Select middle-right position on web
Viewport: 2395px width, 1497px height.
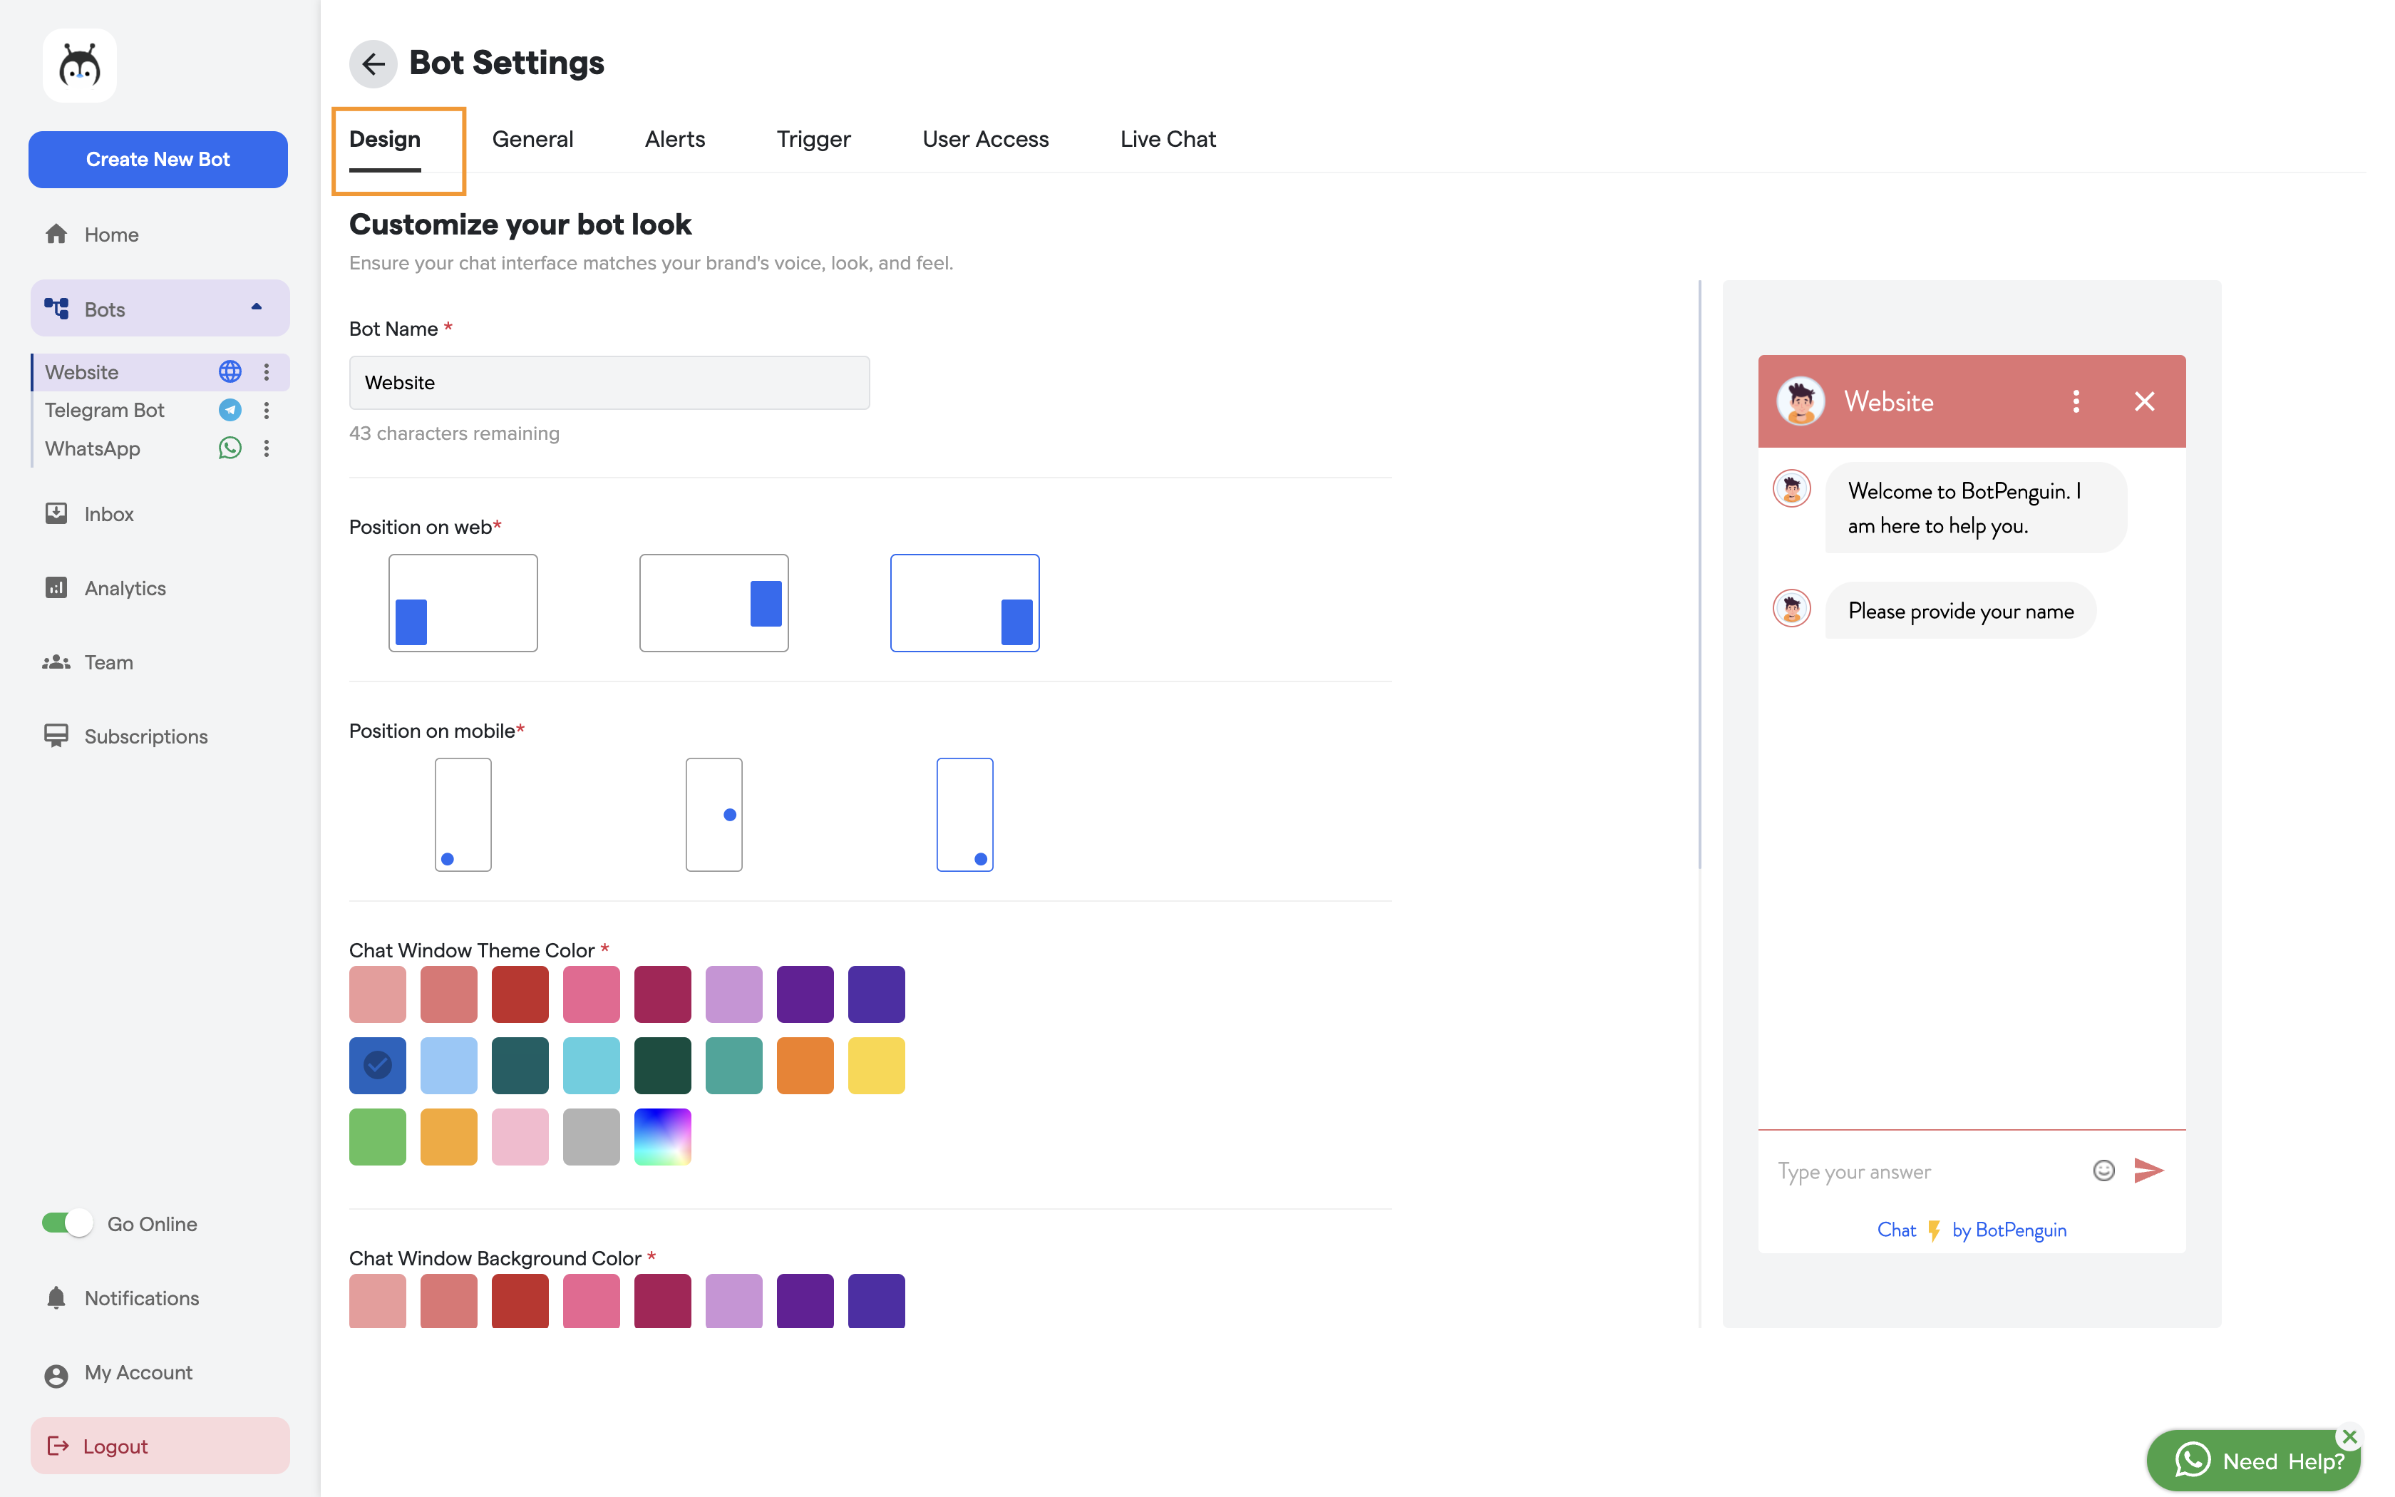[x=714, y=603]
